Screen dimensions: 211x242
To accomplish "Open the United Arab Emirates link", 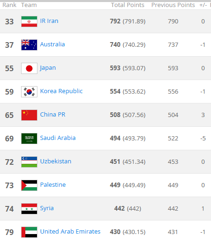I will (70, 232).
